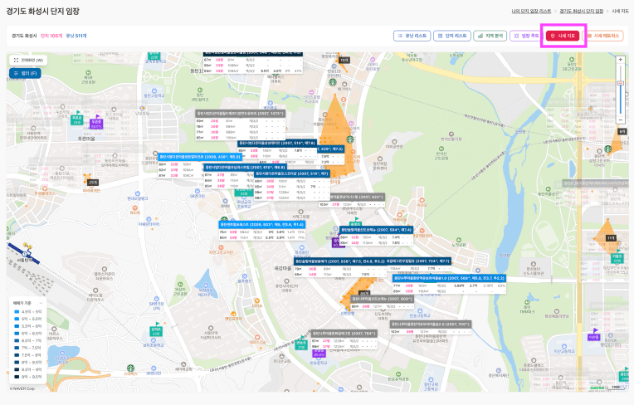634x405 pixels.
Task: Click the 단지 105개 count label
Action: 51,36
